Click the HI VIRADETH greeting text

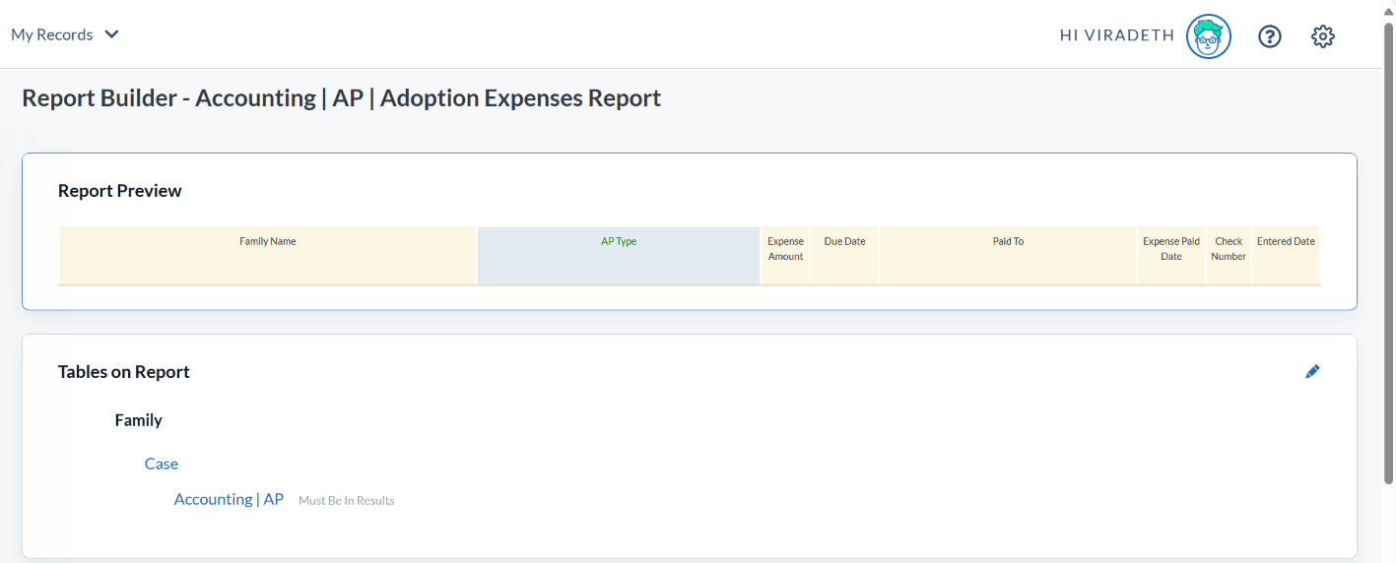pos(1117,35)
